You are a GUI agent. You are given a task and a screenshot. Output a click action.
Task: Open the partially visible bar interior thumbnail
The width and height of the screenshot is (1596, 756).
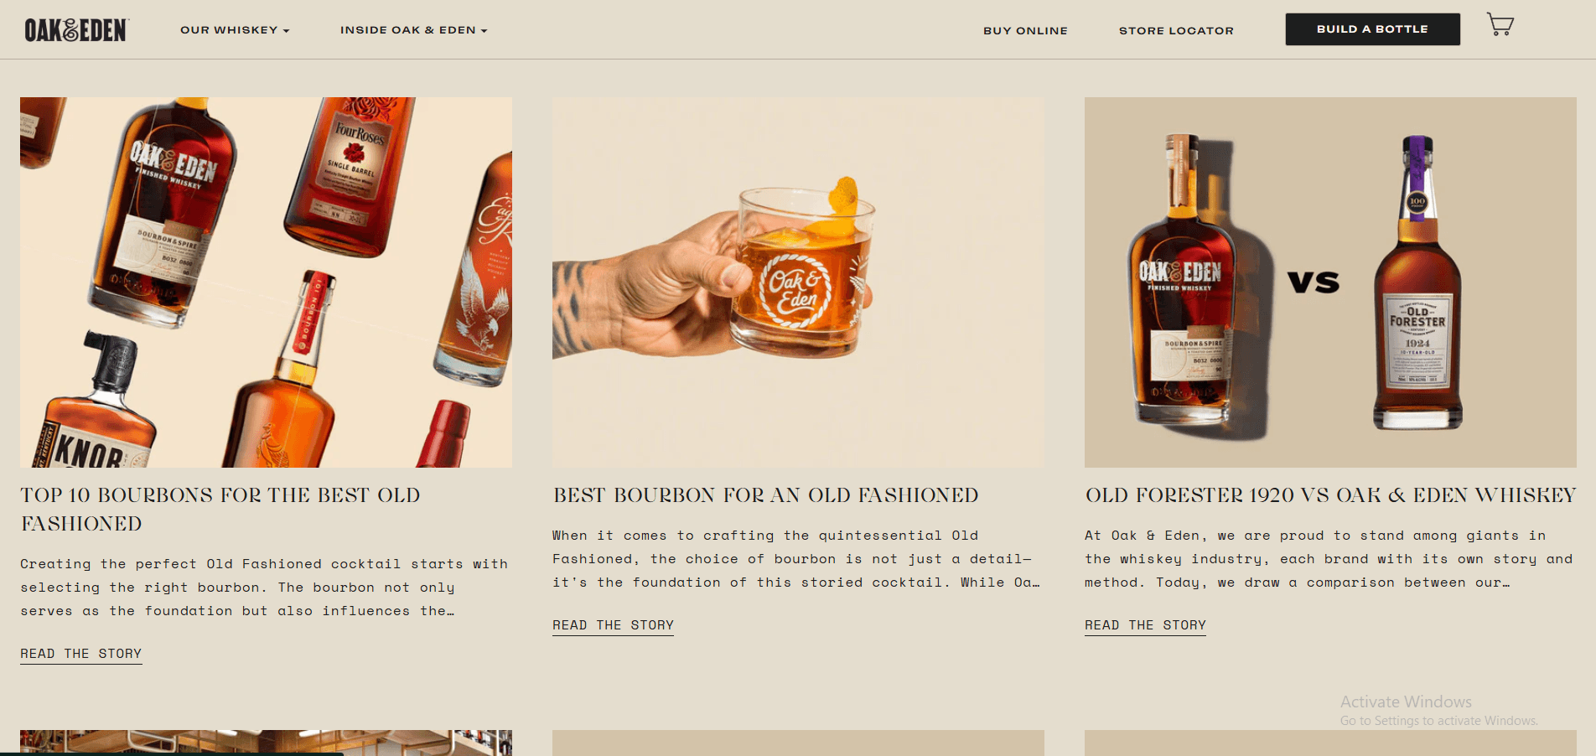click(266, 743)
